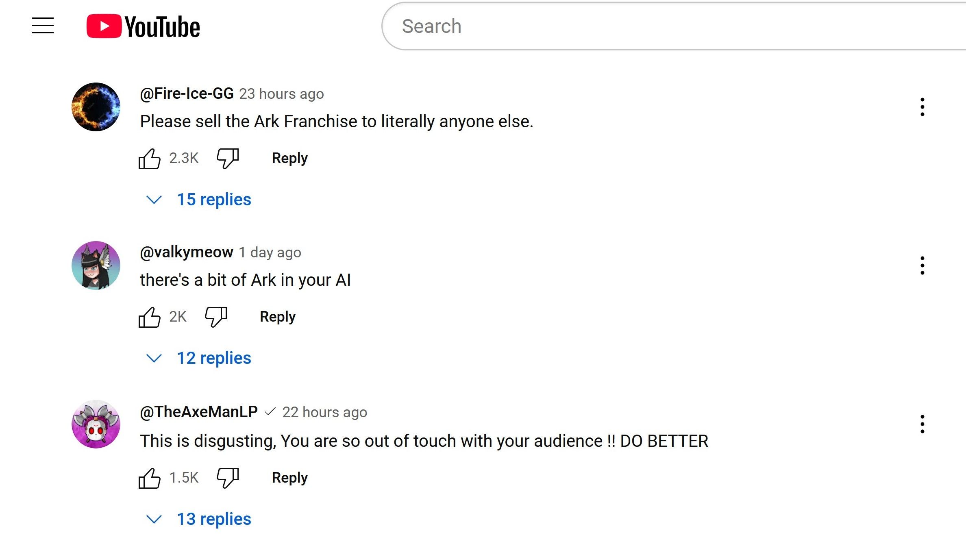The image size is (966, 557).
Task: Like TheAxeManLP's comment
Action: (x=149, y=478)
